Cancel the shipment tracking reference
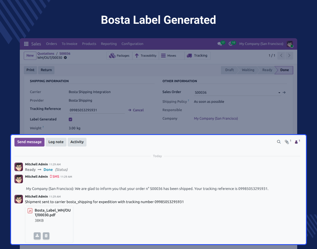This screenshot has height=249, width=317. coord(136,110)
